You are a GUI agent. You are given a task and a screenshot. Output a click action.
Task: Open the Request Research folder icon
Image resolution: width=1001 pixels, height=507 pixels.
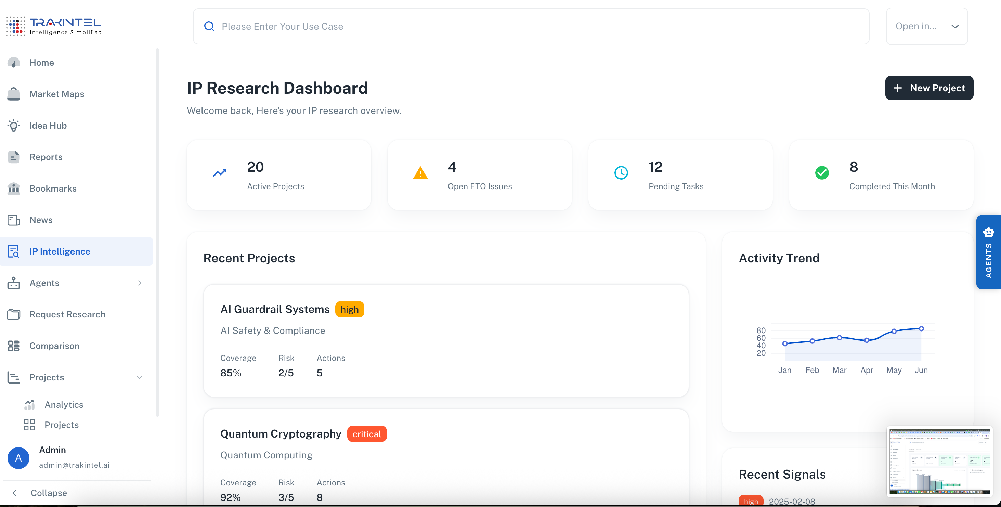(x=14, y=314)
